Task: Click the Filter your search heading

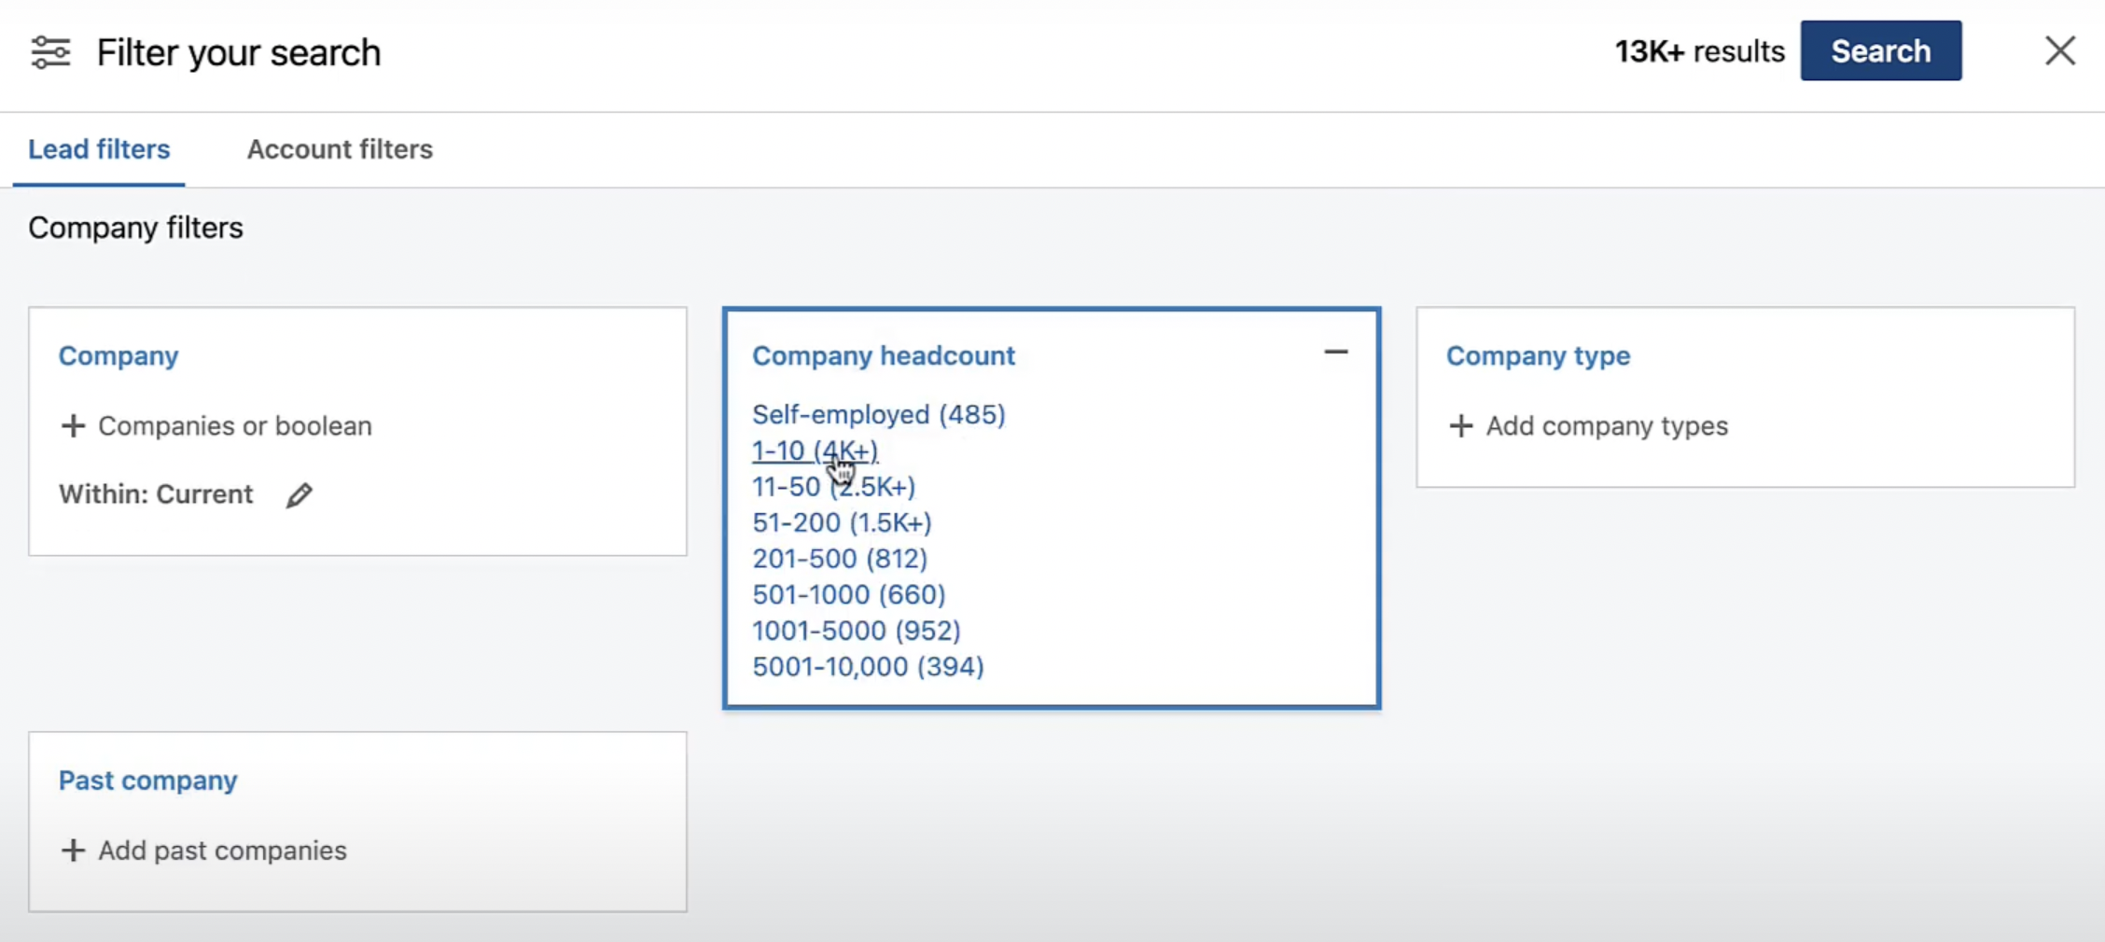Action: 239,53
